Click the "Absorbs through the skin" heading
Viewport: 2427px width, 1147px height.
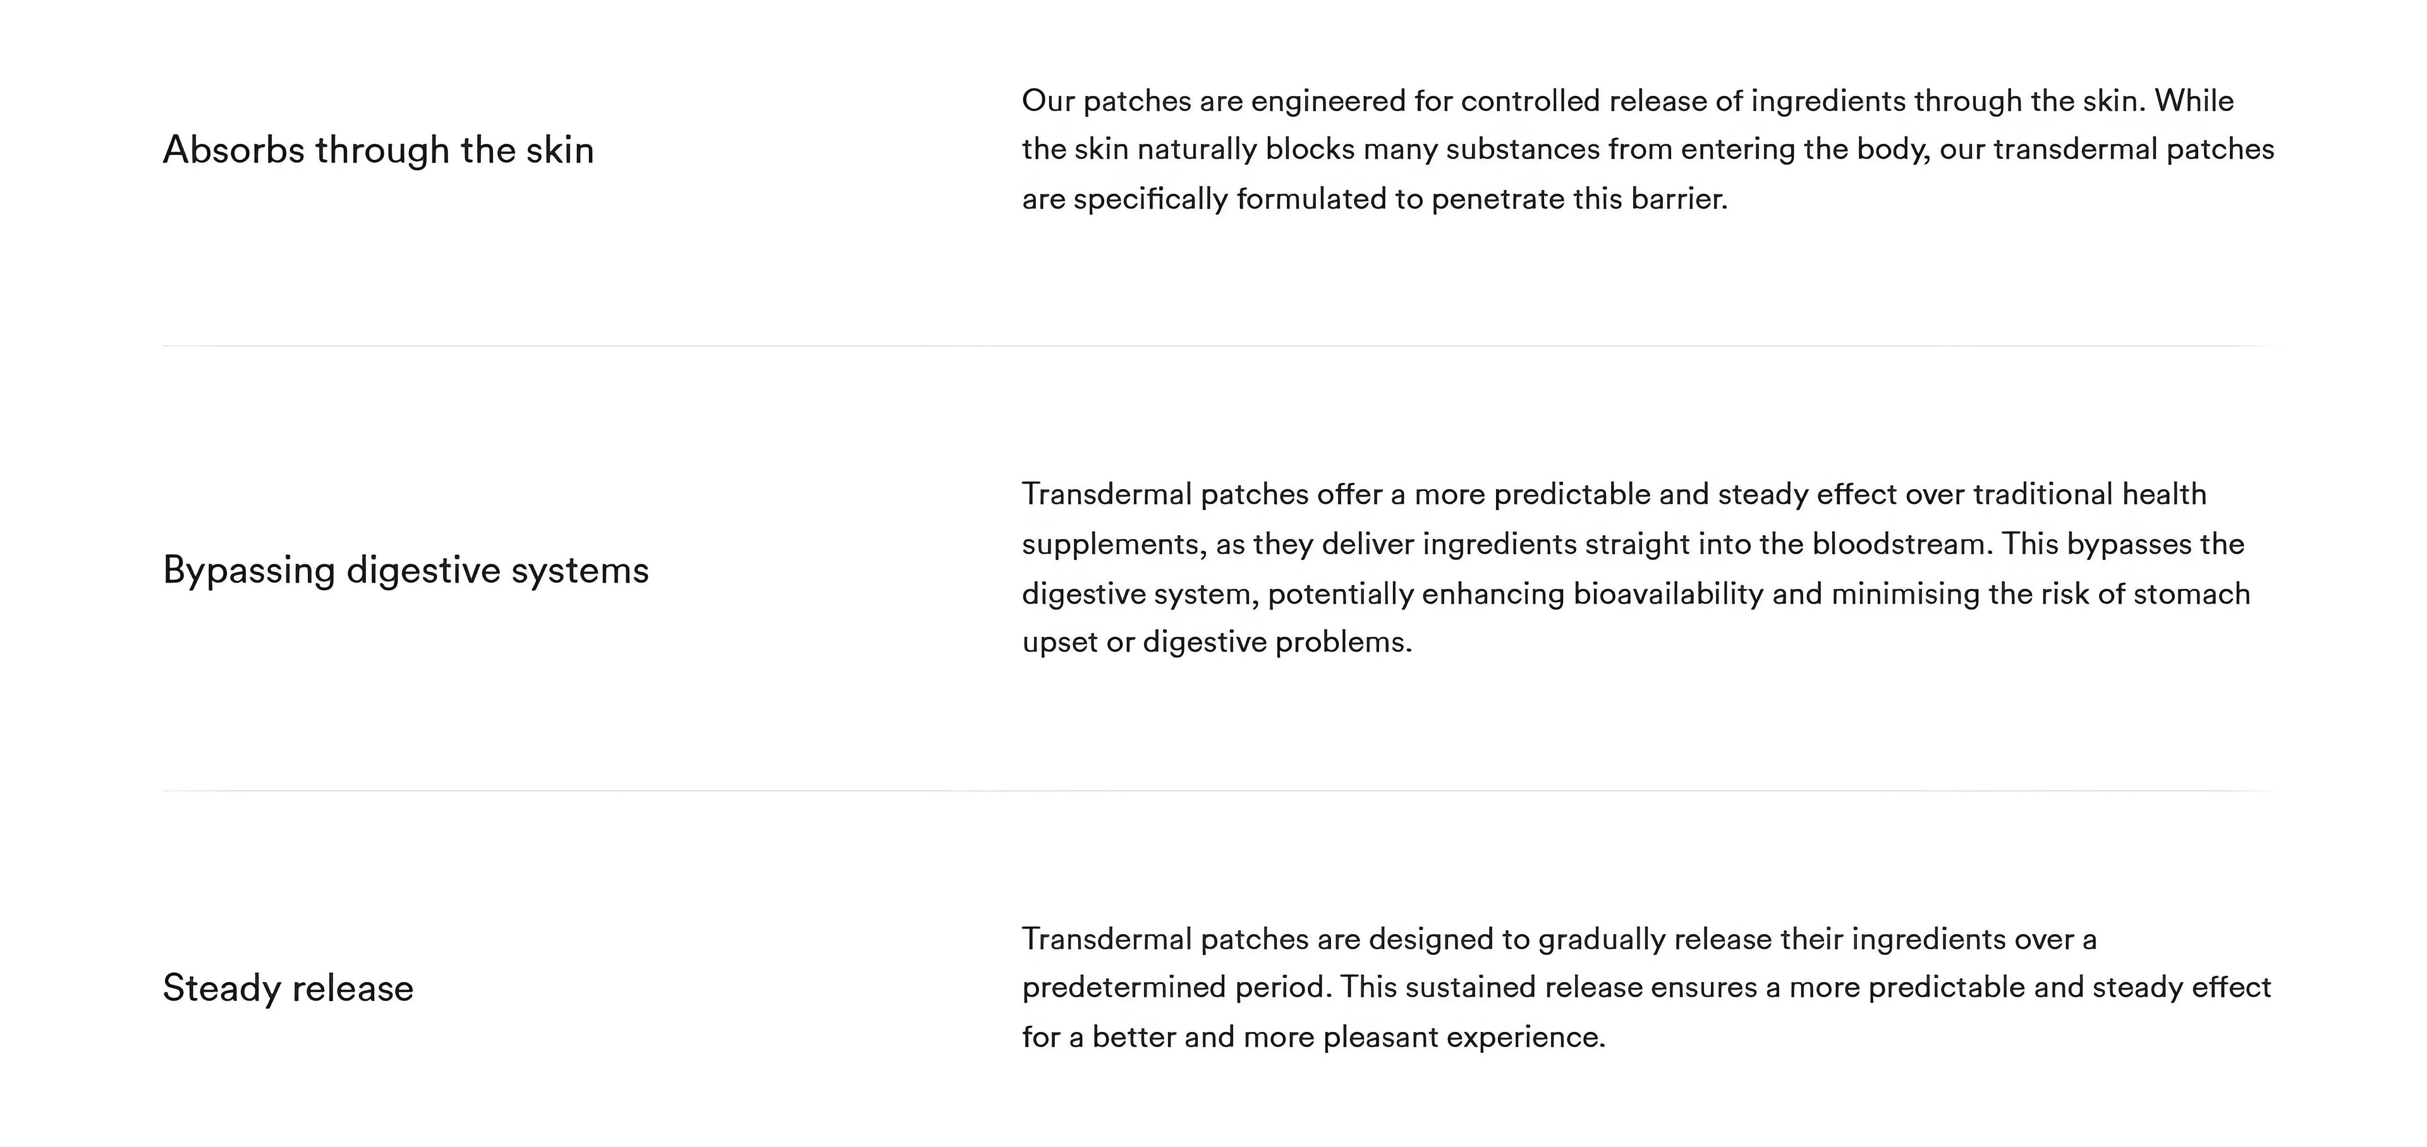378,150
